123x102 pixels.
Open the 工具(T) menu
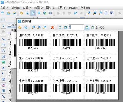pos(62,8)
